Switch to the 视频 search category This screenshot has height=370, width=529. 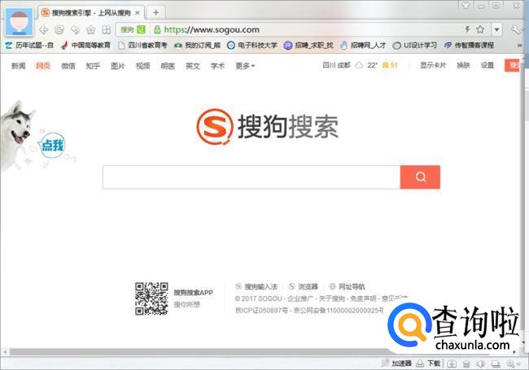(142, 66)
